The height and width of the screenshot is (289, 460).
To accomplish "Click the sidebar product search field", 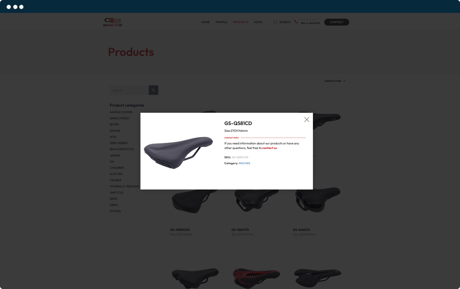I will coord(129,90).
